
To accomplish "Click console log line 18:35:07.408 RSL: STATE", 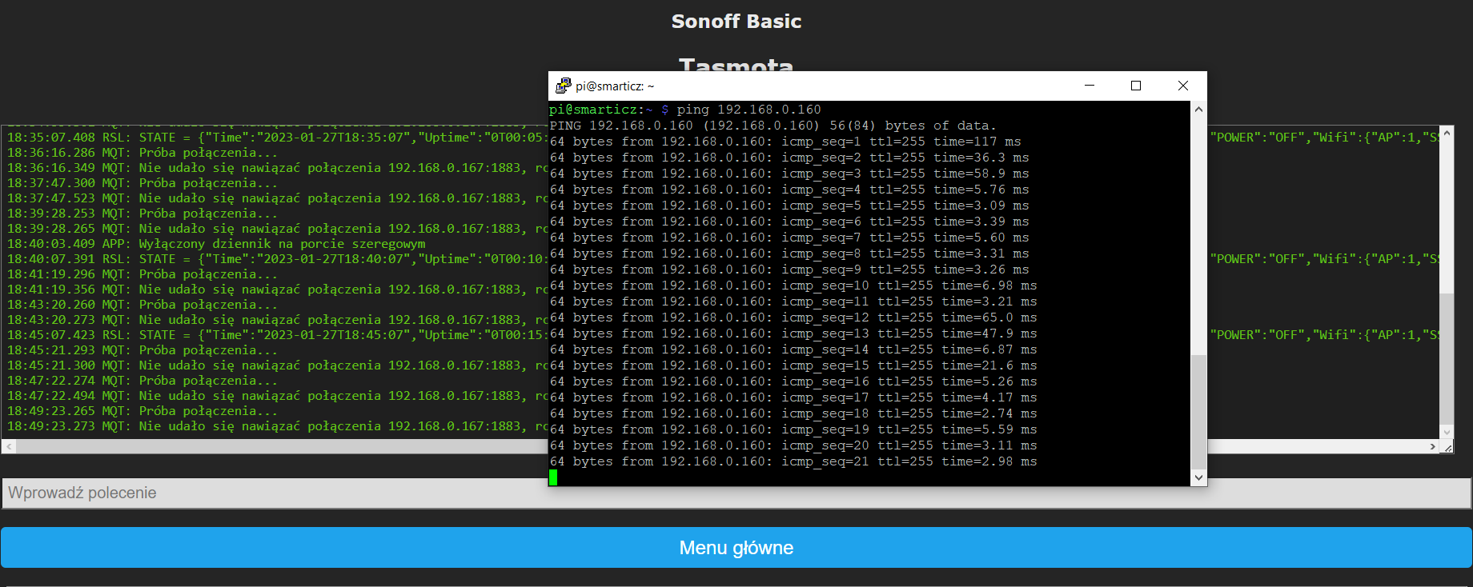I will (277, 138).
